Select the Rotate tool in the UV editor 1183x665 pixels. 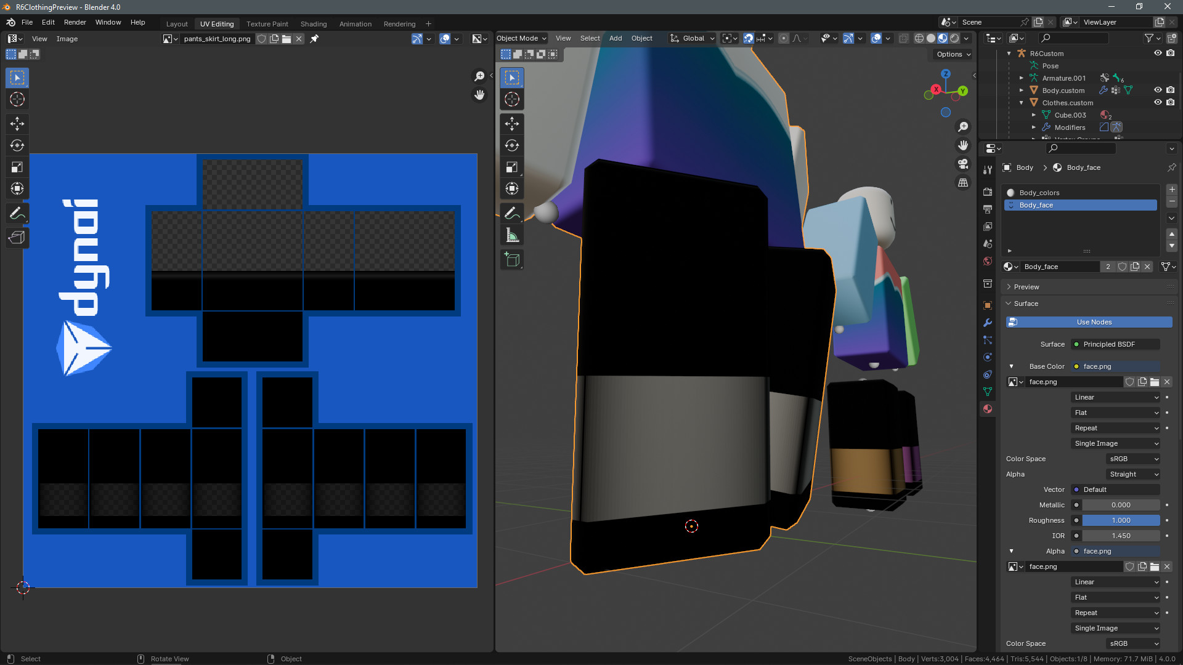pyautogui.click(x=17, y=145)
